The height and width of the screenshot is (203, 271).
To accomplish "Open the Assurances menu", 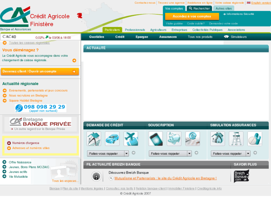I will point(168,37).
